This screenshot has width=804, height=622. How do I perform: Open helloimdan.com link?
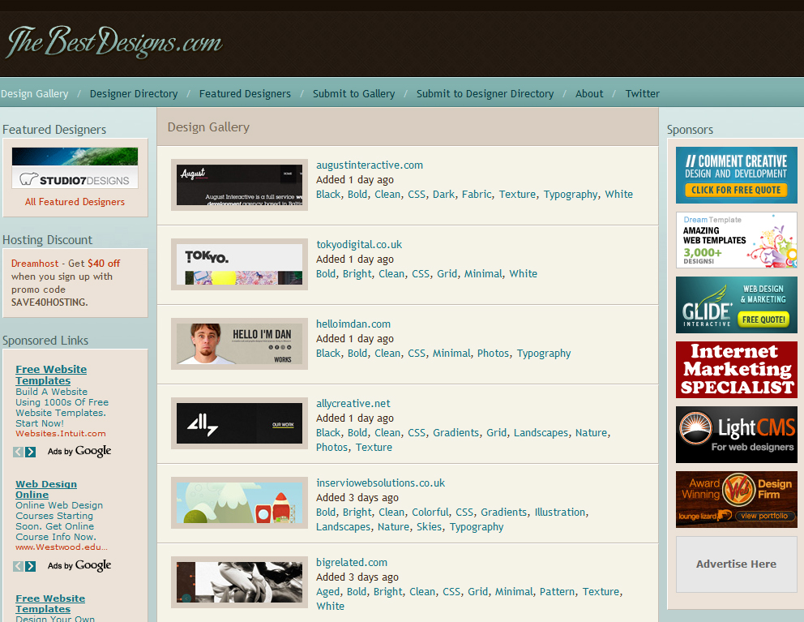tap(353, 324)
